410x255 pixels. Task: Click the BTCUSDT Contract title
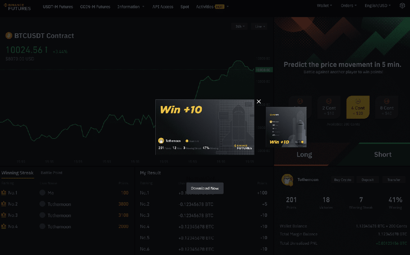coord(44,36)
